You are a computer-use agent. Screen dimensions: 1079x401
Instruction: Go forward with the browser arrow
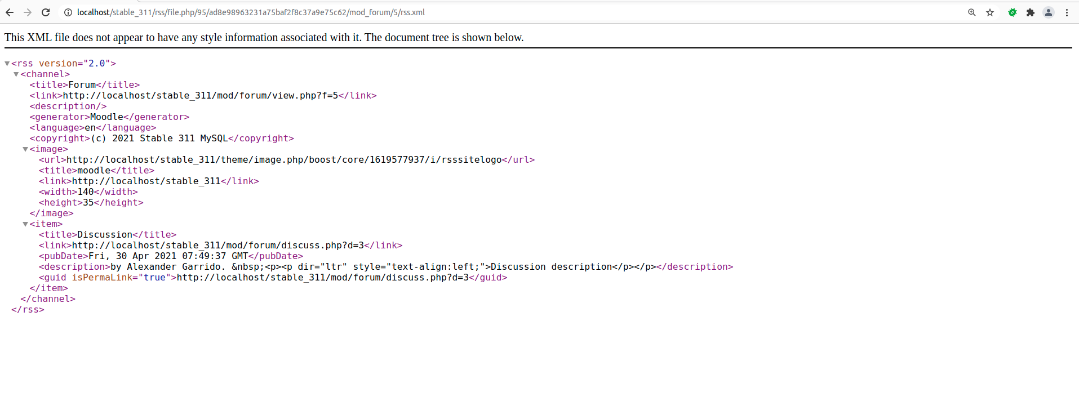[28, 12]
